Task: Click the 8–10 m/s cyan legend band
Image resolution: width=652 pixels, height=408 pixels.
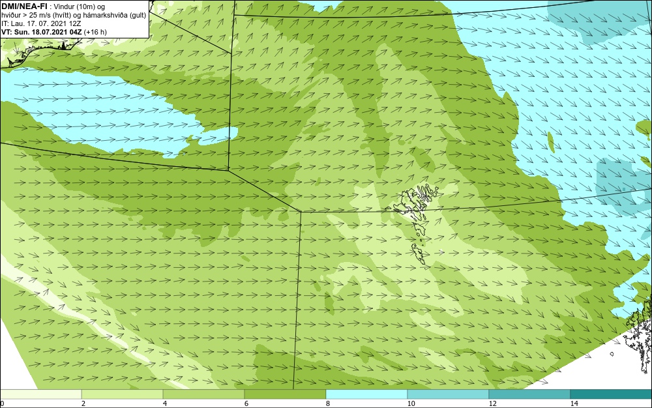Action: click(x=366, y=394)
